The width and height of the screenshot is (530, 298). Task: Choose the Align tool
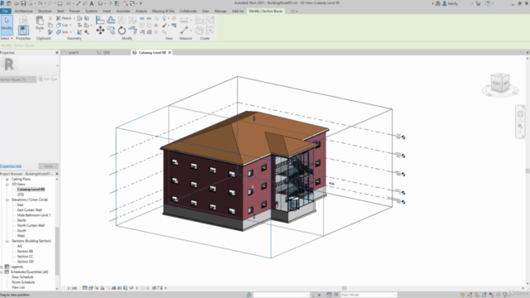coord(100,20)
